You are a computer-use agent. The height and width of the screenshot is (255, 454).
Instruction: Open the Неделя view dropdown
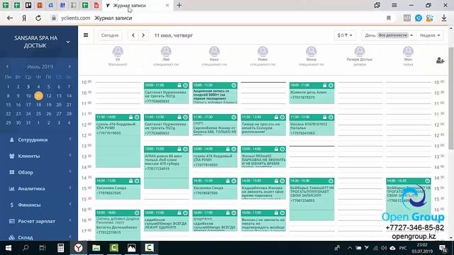pos(430,35)
